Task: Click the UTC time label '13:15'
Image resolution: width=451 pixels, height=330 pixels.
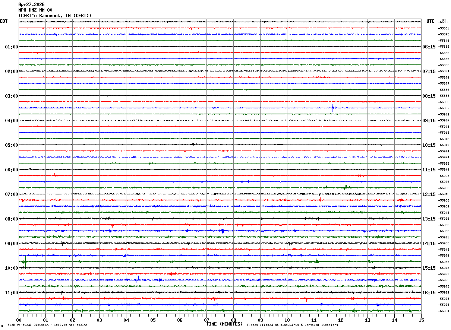Action: coord(429,219)
